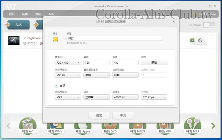
Task: Open the File menu
Action: [x=12, y=14]
